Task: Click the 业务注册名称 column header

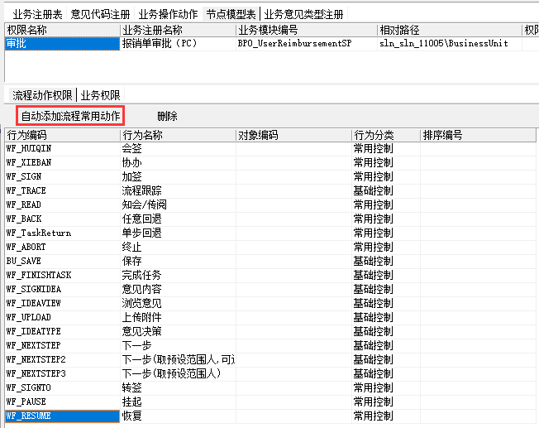Action: coord(178,30)
